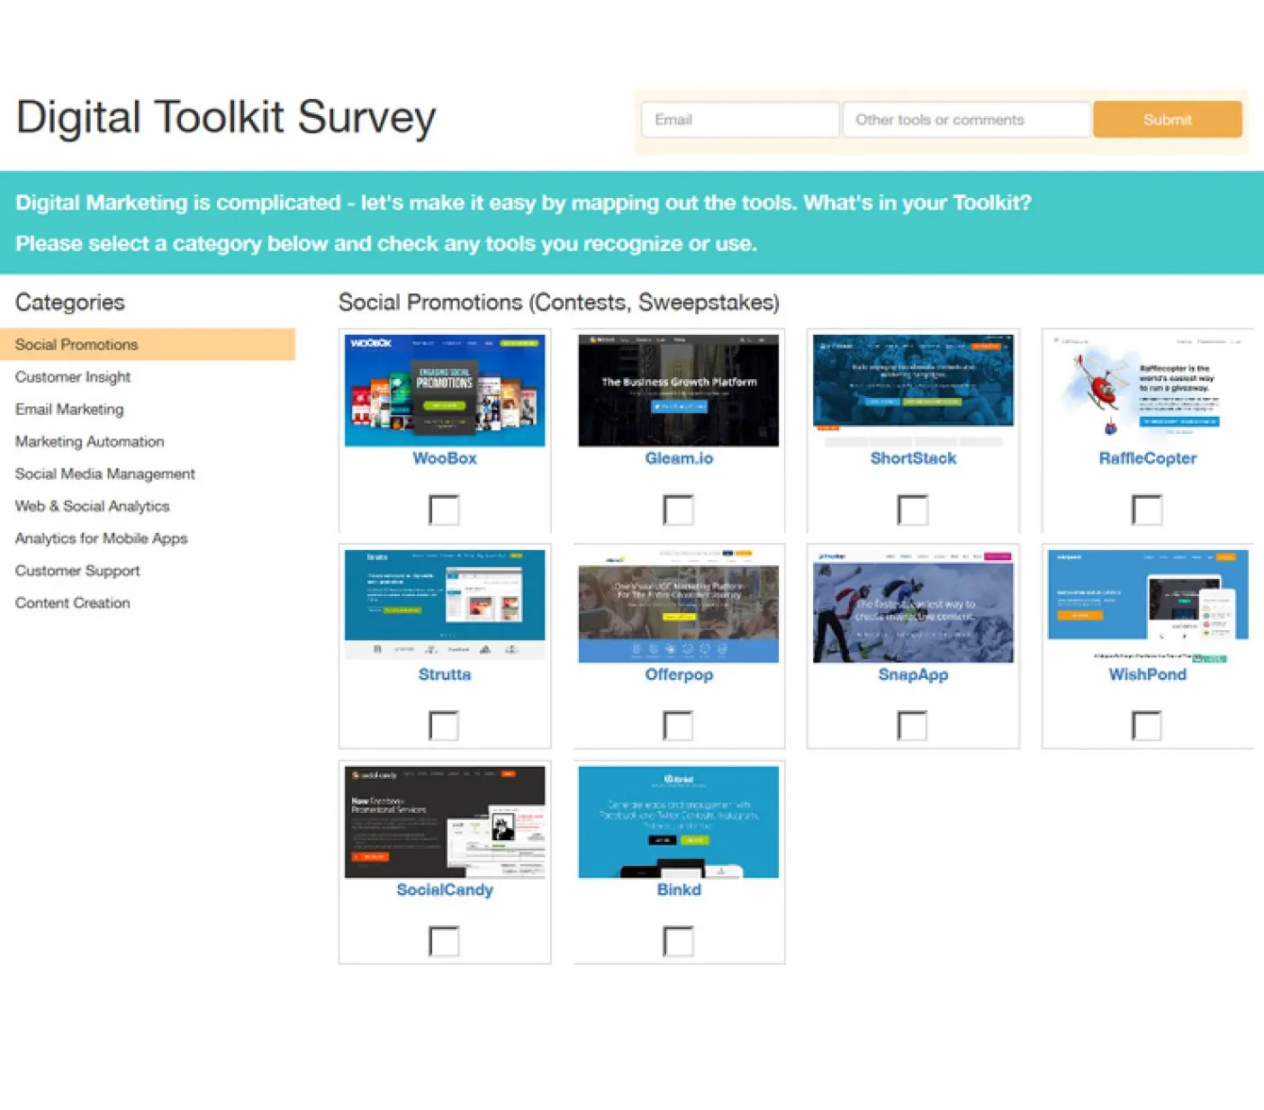The height and width of the screenshot is (1110, 1264).
Task: Follow the Strutta name link
Action: click(445, 674)
